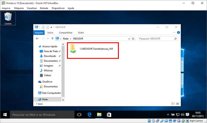The height and width of the screenshot is (123, 207).
Task: Open Explorer Compartilhar ribbon tab
Action: (x=66, y=33)
